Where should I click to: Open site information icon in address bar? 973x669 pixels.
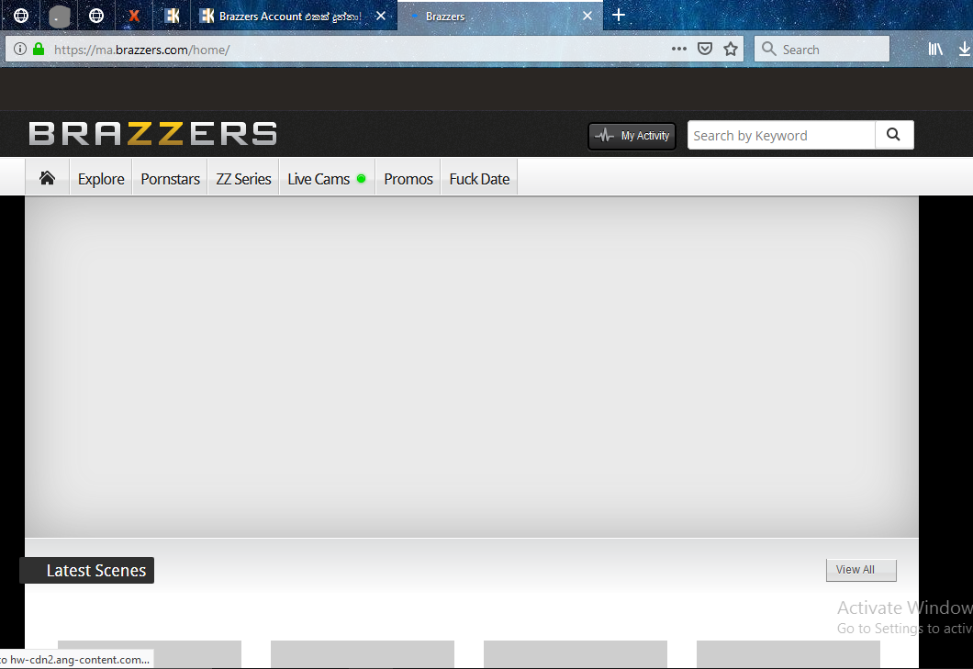tap(20, 49)
